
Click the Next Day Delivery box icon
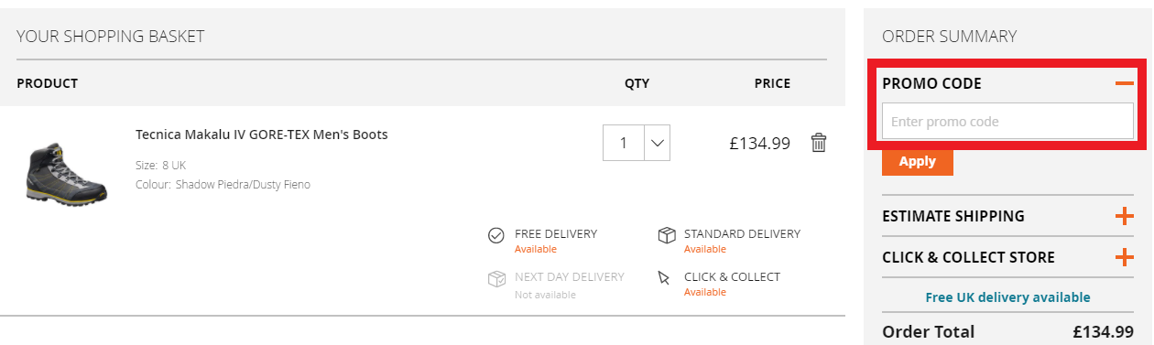pyautogui.click(x=496, y=278)
